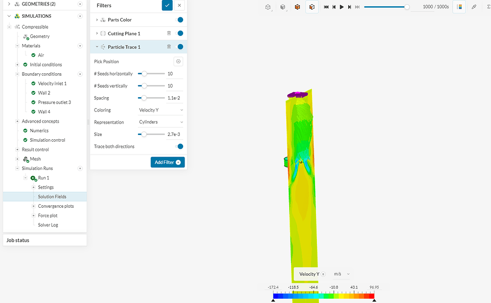Open the legend/colorbar settings icon
Viewport: 491px width, 303px height.
point(459,7)
